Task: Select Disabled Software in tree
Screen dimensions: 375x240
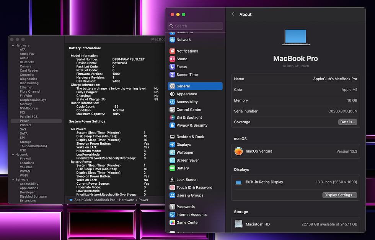Action: [x=33, y=197]
